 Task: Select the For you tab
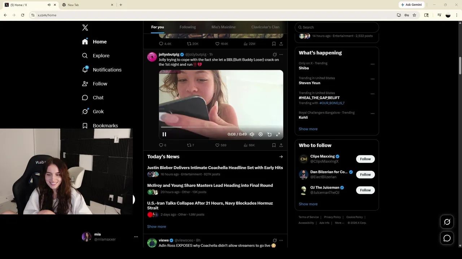[x=157, y=27]
